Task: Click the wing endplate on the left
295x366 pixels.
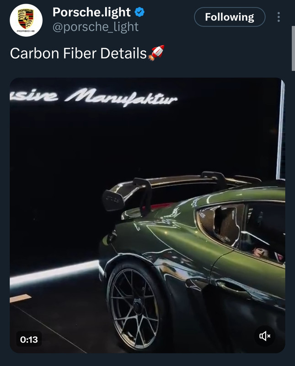Action: (x=113, y=200)
